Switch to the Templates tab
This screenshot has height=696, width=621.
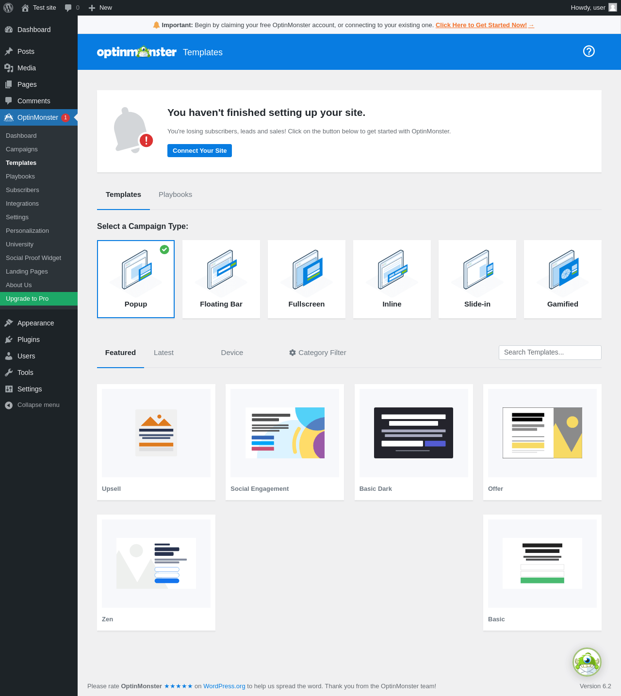123,194
